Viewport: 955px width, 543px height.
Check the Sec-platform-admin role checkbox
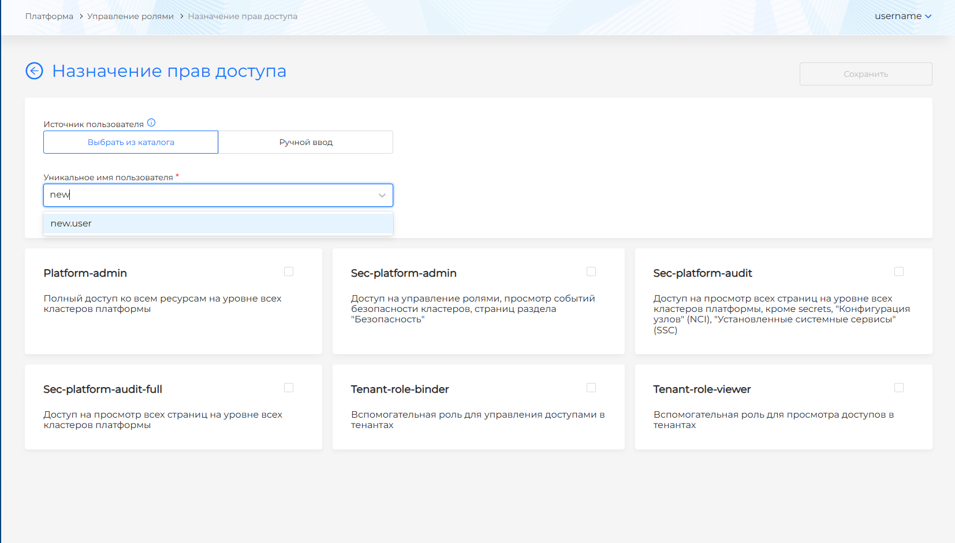point(591,271)
